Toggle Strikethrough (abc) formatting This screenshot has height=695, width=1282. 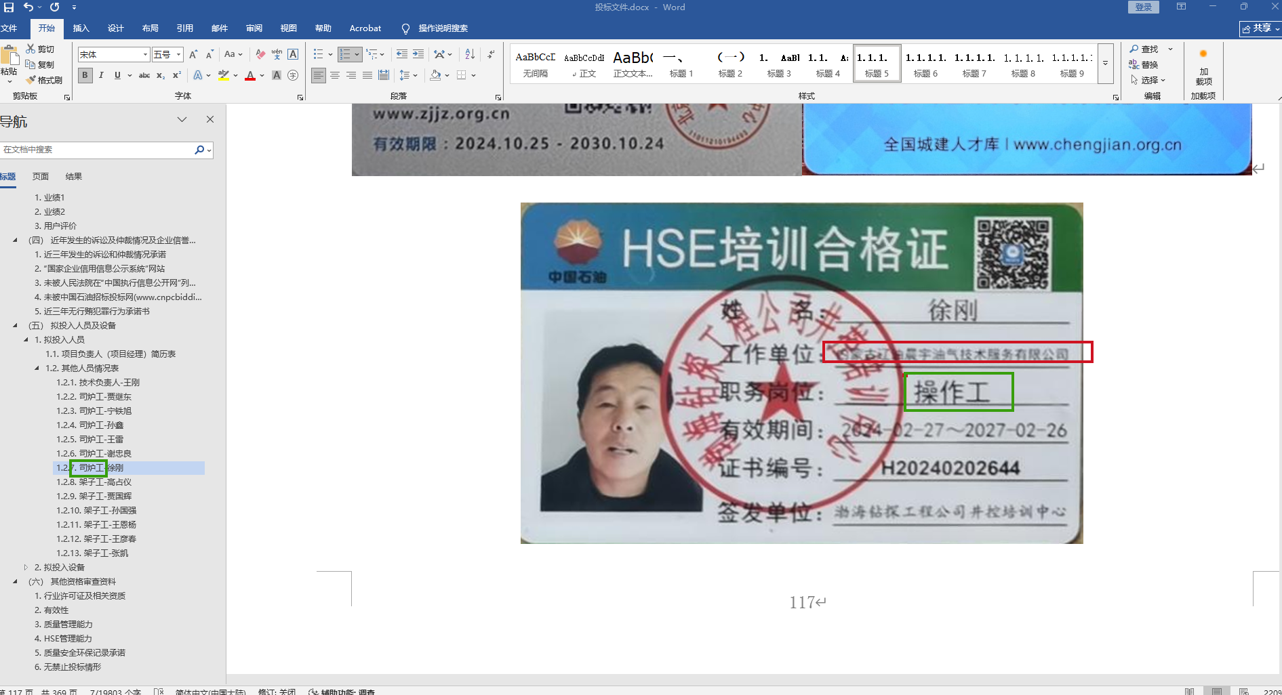144,75
